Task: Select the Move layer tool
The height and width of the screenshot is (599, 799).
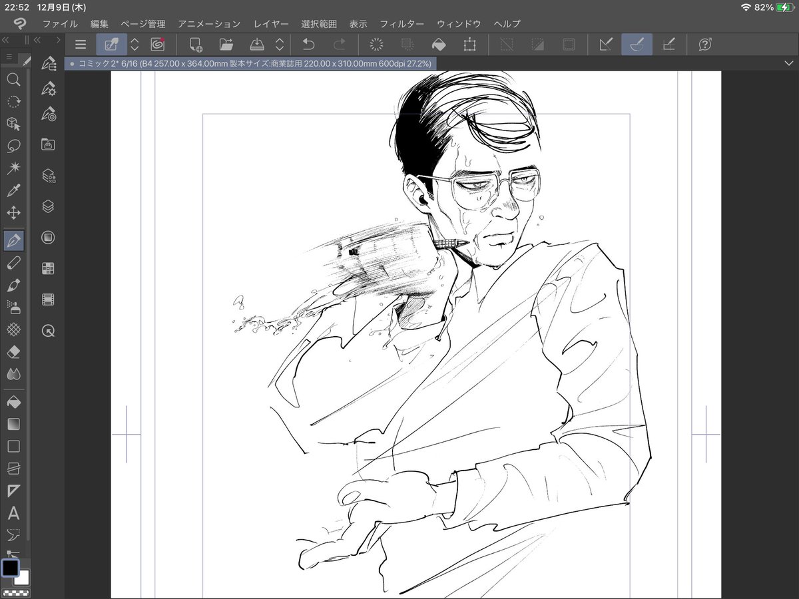Action: (13, 213)
